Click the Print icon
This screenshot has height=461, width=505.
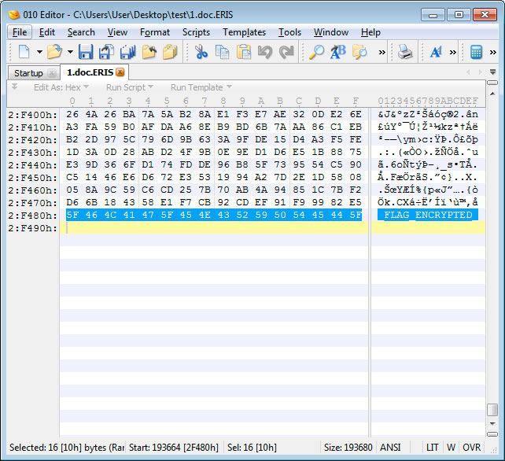pos(404,52)
